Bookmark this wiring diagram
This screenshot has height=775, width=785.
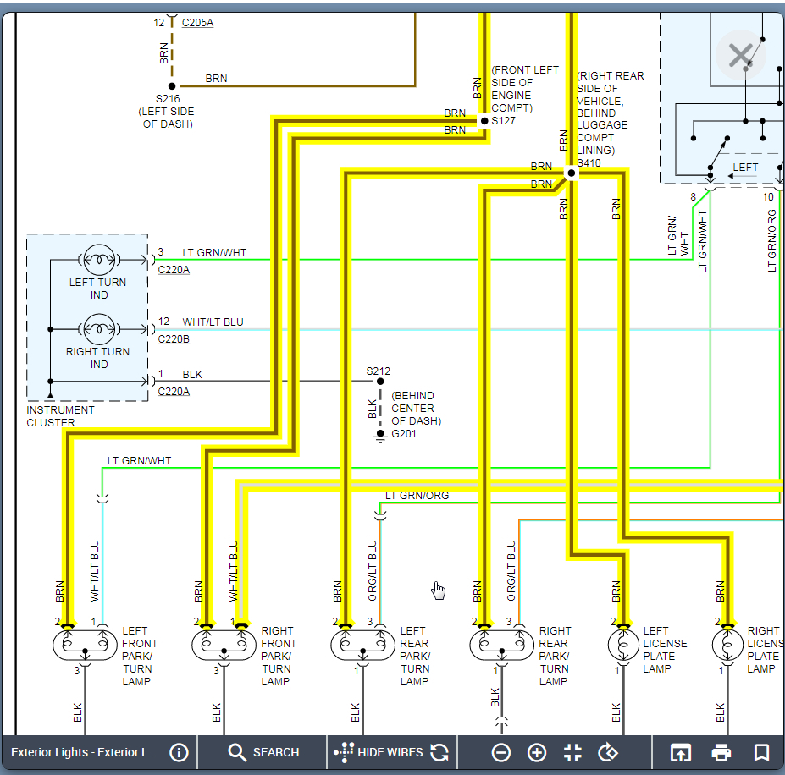761,752
